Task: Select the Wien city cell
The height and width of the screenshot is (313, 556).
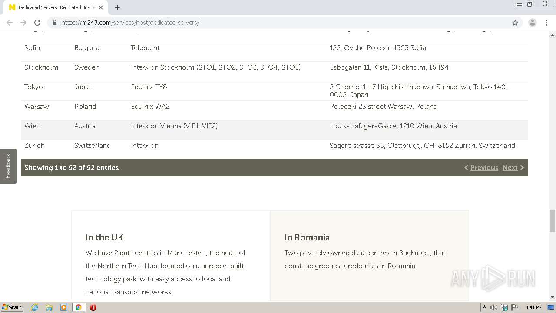Action: pos(33,126)
